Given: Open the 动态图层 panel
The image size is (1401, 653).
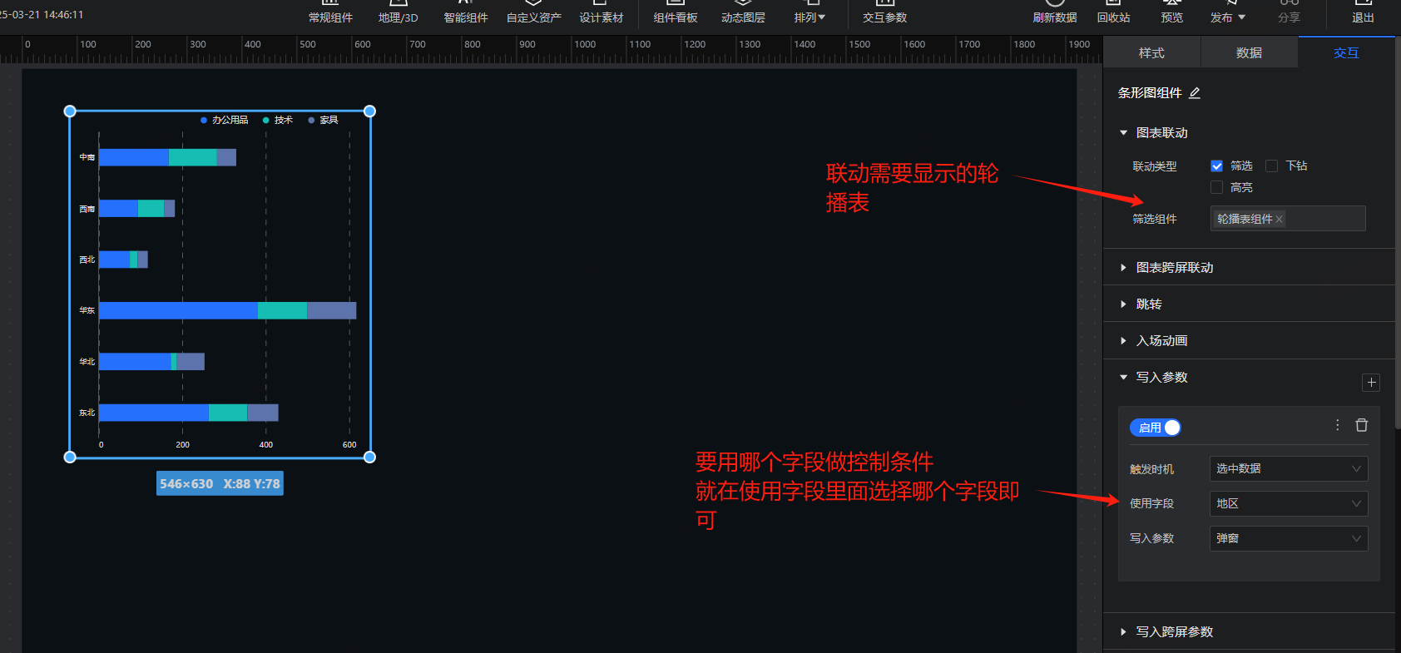Looking at the screenshot, I should 743,12.
